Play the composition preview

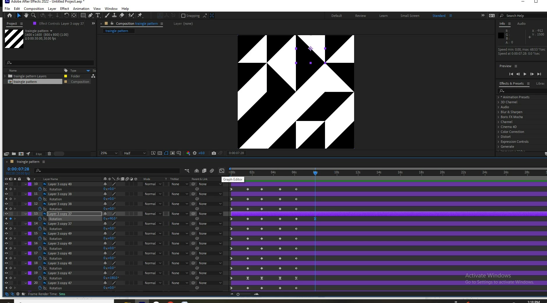pyautogui.click(x=525, y=74)
